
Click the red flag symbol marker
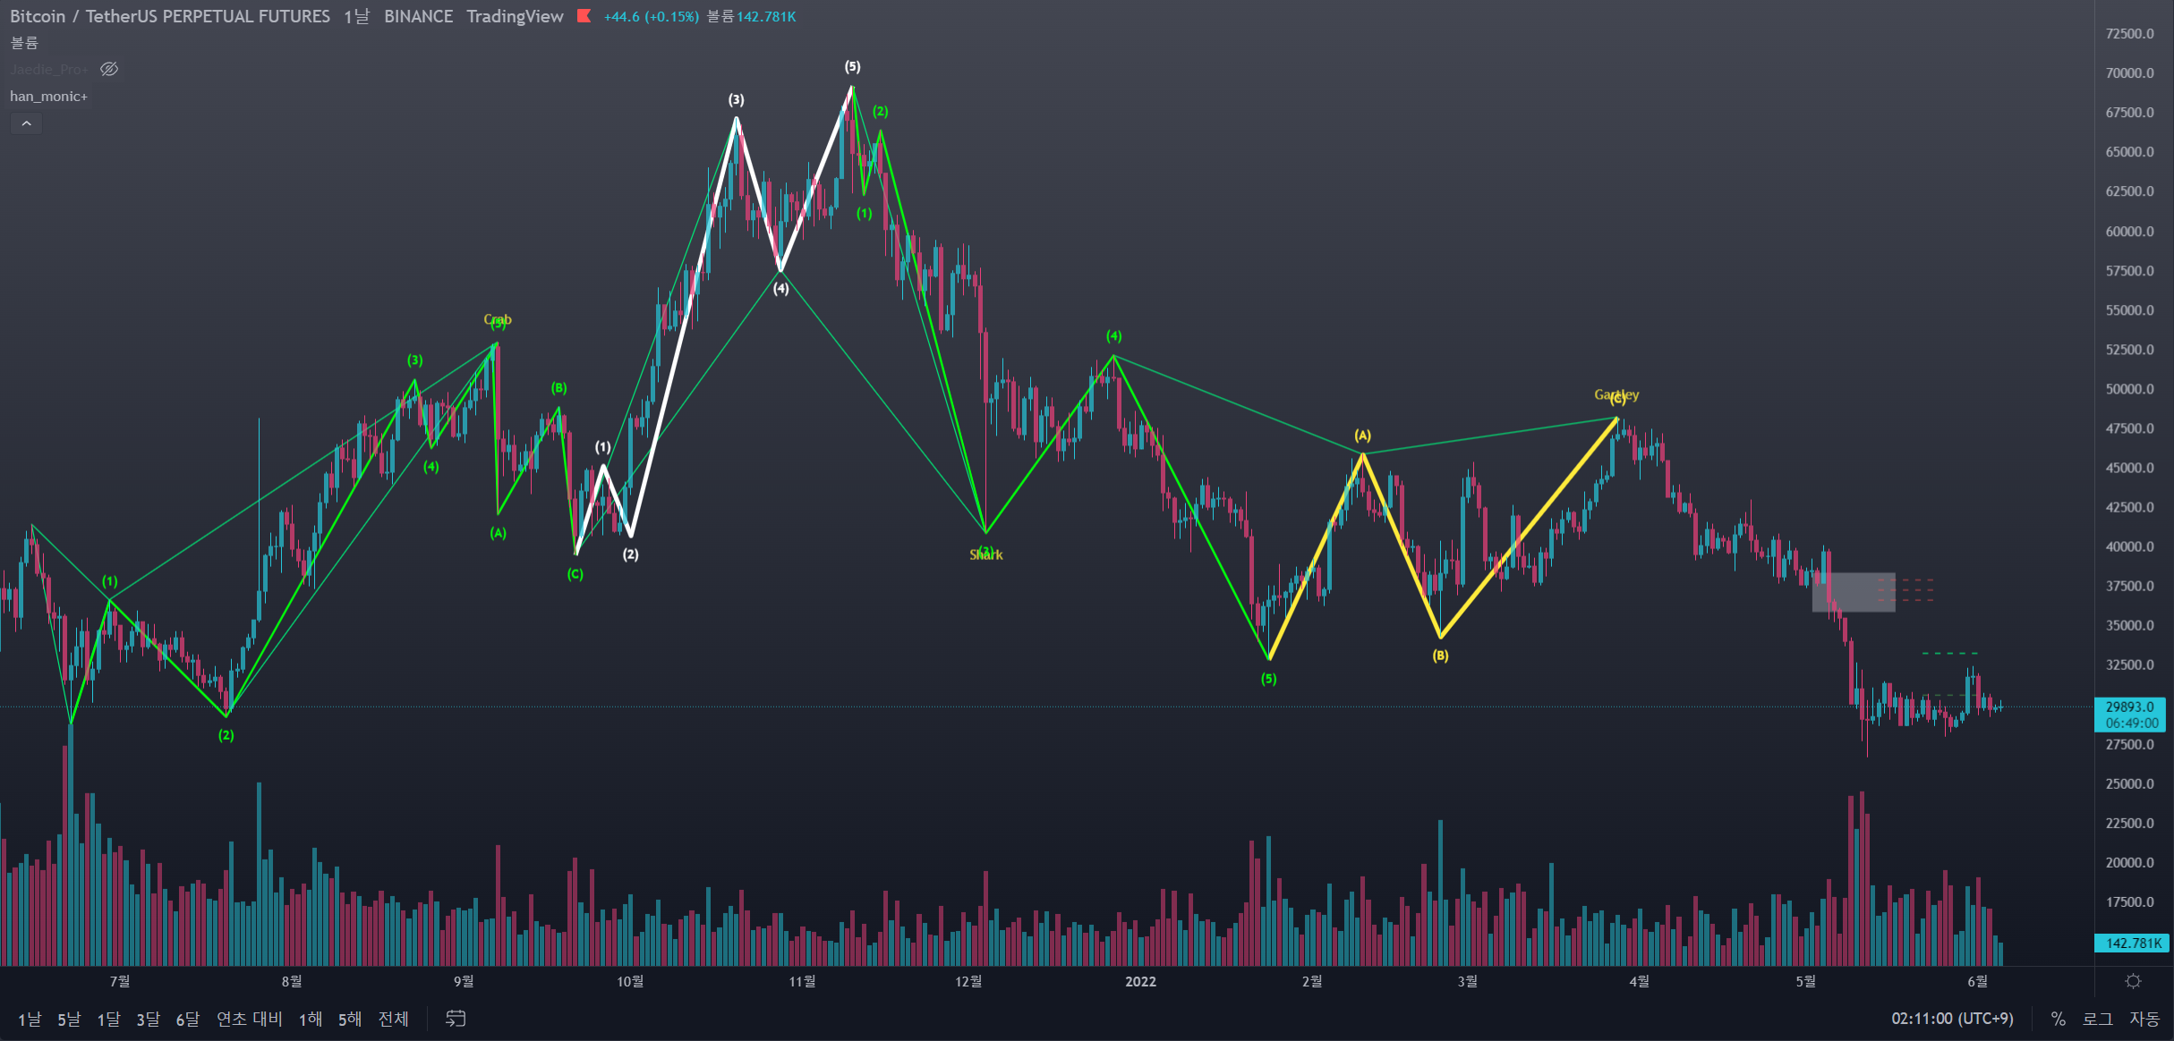point(584,16)
